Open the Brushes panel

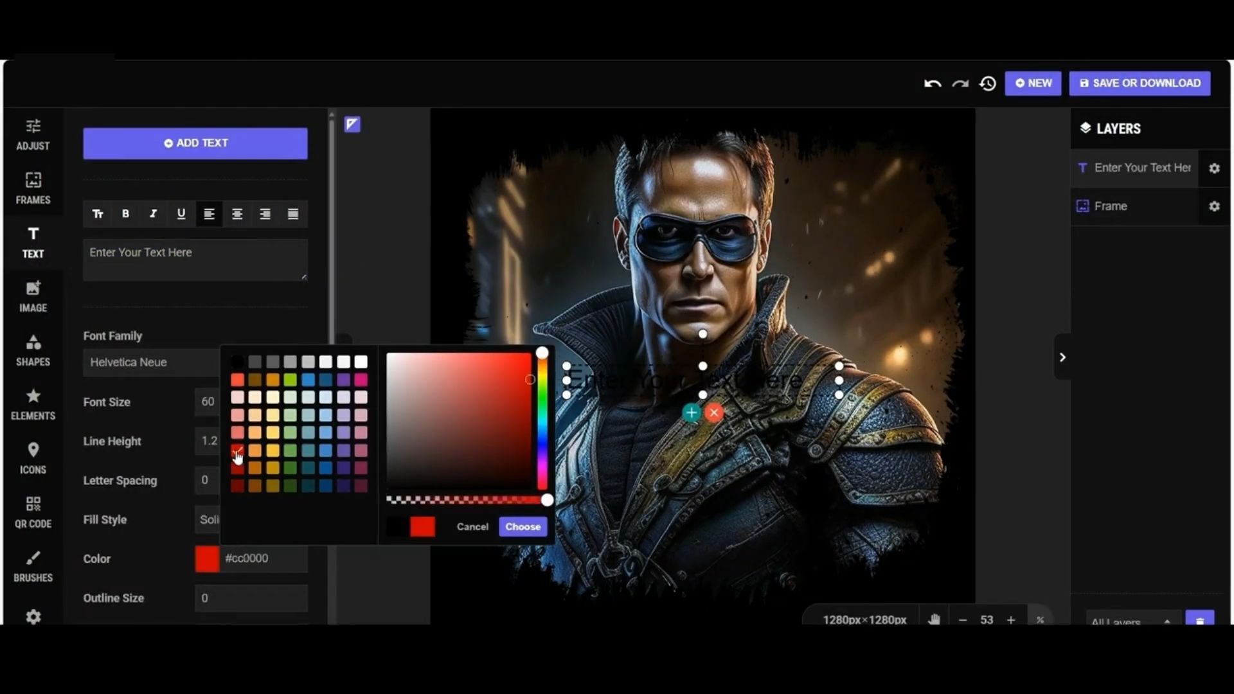coord(33,566)
